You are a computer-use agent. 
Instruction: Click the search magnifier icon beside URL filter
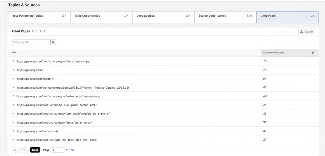(x=54, y=42)
